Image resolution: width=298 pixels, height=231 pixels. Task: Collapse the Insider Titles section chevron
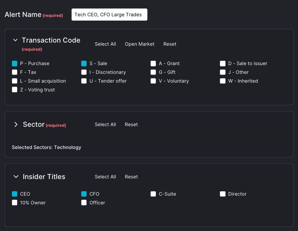click(16, 177)
